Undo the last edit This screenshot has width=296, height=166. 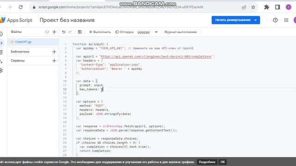tap(64, 32)
